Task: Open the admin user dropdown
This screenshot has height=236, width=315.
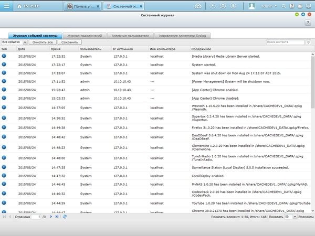Action: pos(269,6)
